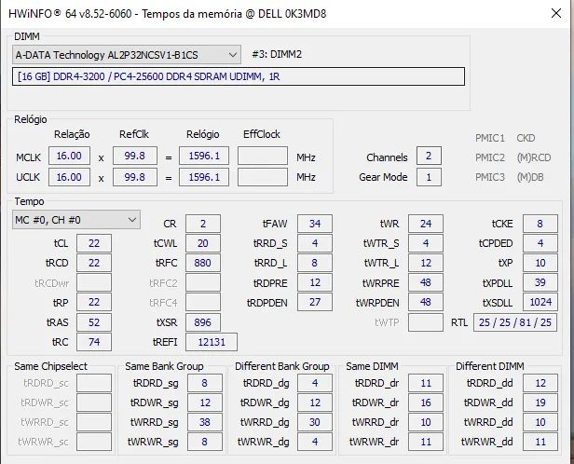Click the tXSR value 896 field
The width and height of the screenshot is (574, 464).
click(203, 322)
